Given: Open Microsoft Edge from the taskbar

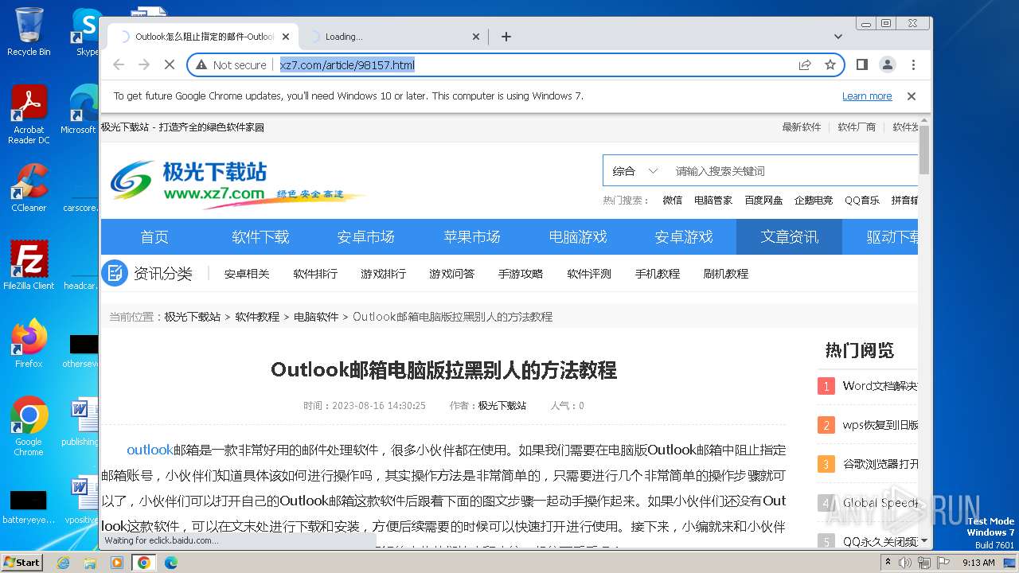Looking at the screenshot, I should 171,563.
